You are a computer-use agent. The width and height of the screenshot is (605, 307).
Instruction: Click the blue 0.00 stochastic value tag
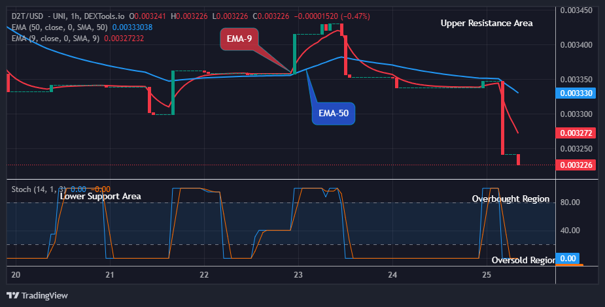coord(568,259)
